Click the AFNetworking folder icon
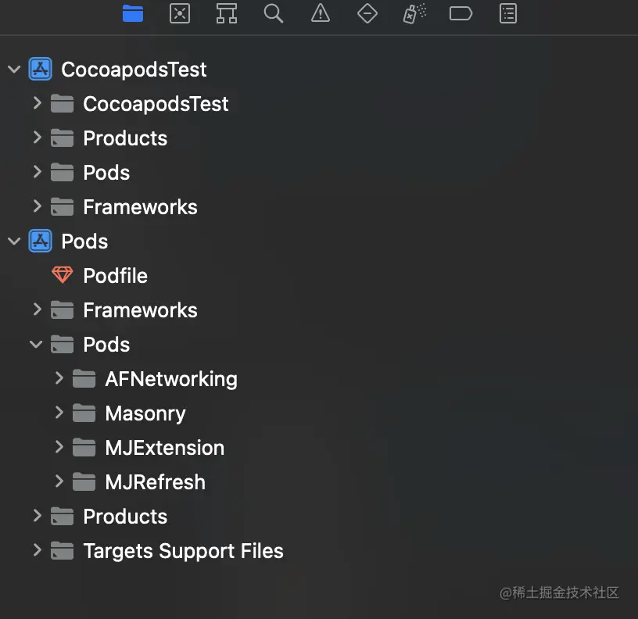The width and height of the screenshot is (638, 619). [84, 378]
